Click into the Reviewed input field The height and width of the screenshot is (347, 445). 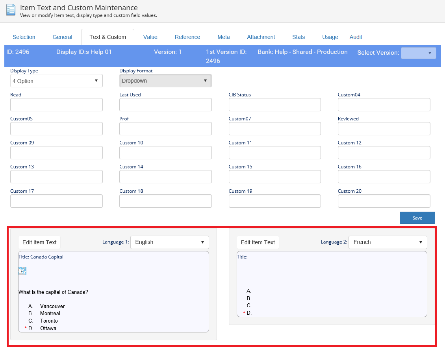coord(384,129)
